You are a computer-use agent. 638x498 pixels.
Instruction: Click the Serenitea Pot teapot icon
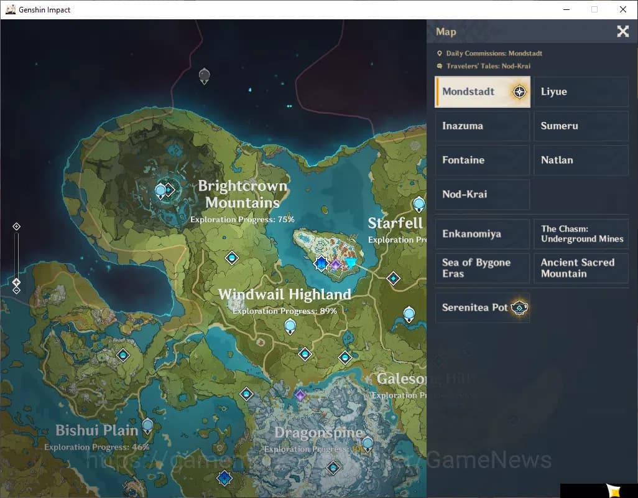click(x=519, y=308)
